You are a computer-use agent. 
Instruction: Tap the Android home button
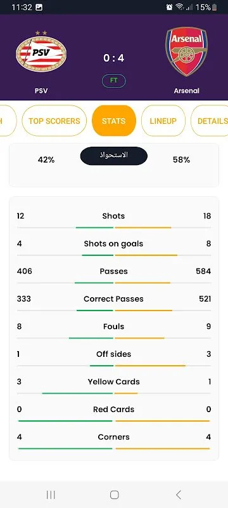pos(115,495)
